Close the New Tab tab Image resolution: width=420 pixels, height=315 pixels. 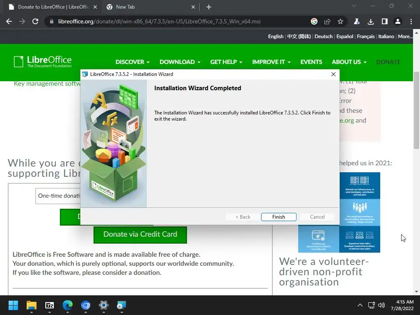click(x=193, y=7)
